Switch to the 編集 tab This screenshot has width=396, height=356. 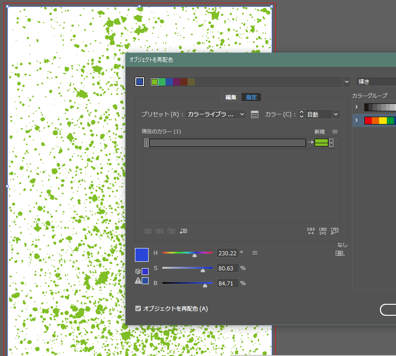(231, 97)
